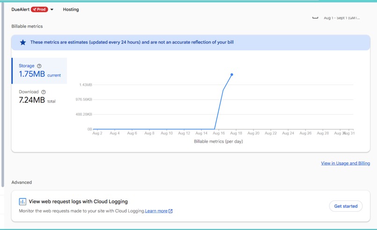Image resolution: width=377 pixels, height=230 pixels.
Task: Click the calendar icon beside date range
Action: tap(315, 17)
